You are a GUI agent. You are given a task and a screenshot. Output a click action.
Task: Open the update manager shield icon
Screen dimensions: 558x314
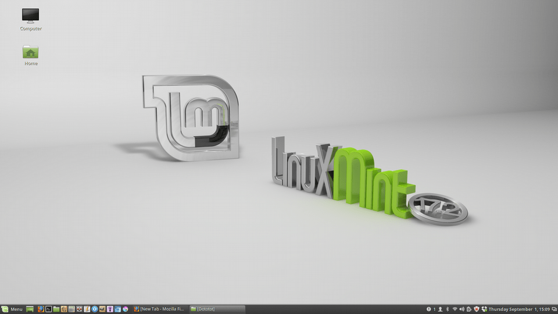click(x=477, y=309)
